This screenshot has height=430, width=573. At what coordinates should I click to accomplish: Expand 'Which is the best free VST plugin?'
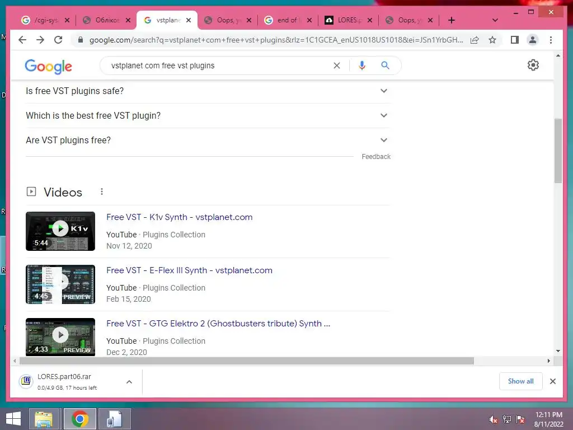click(x=208, y=115)
